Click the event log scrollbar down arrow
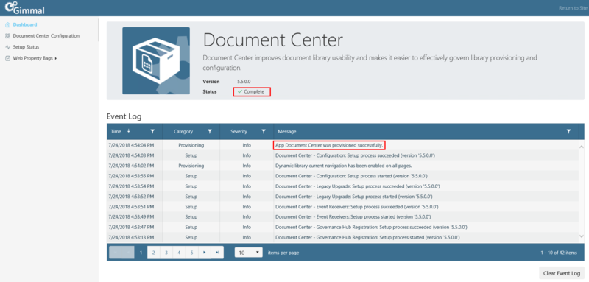589x282 pixels. coord(582,236)
